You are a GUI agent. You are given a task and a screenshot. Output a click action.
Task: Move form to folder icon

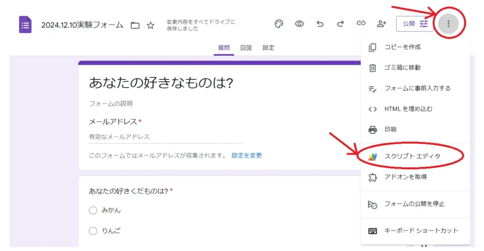click(x=135, y=26)
